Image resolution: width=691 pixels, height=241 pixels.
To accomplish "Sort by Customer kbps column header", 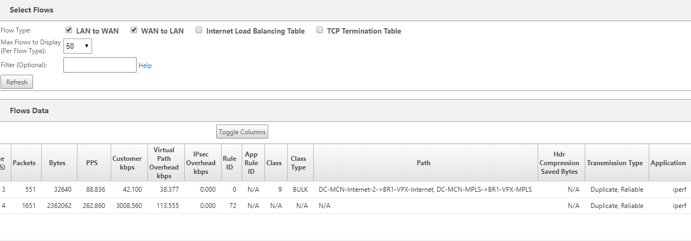I will [127, 162].
